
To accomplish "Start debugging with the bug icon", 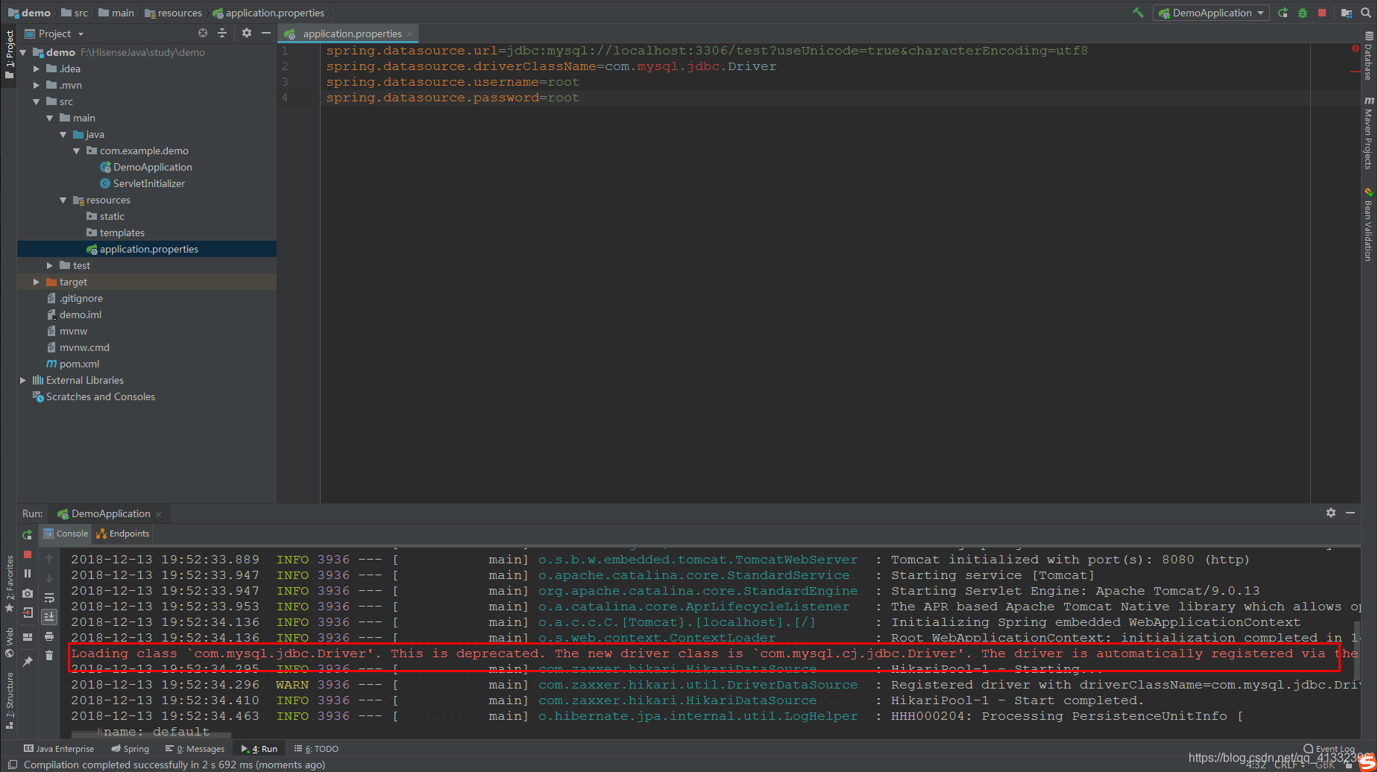I will [x=1303, y=13].
